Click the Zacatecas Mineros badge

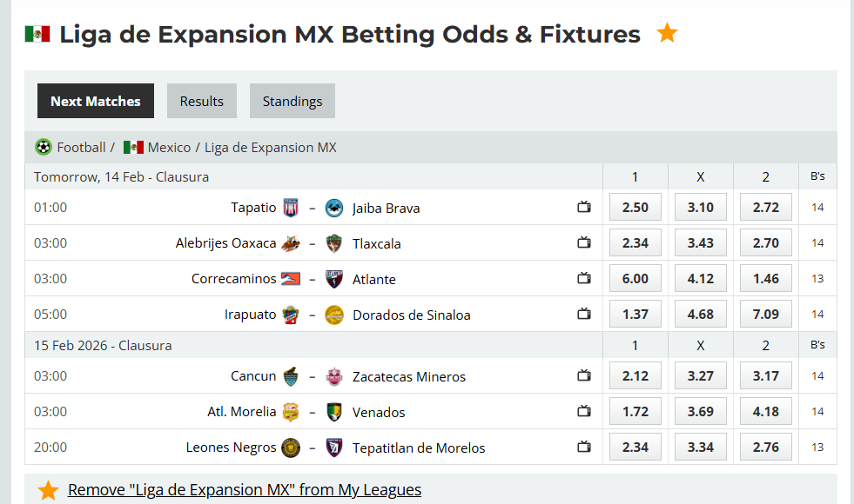click(334, 376)
